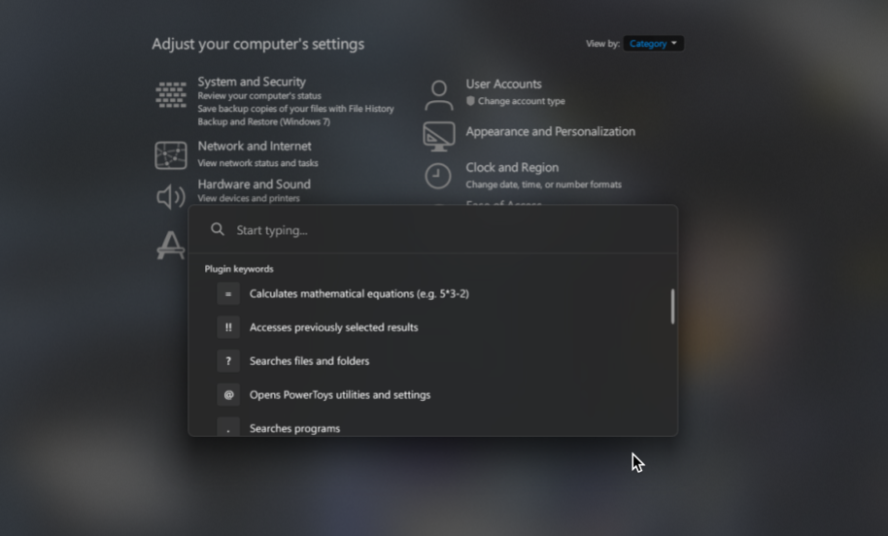Select the @ PowerToys utilities keyword icon
The width and height of the screenshot is (888, 536).
(x=228, y=395)
